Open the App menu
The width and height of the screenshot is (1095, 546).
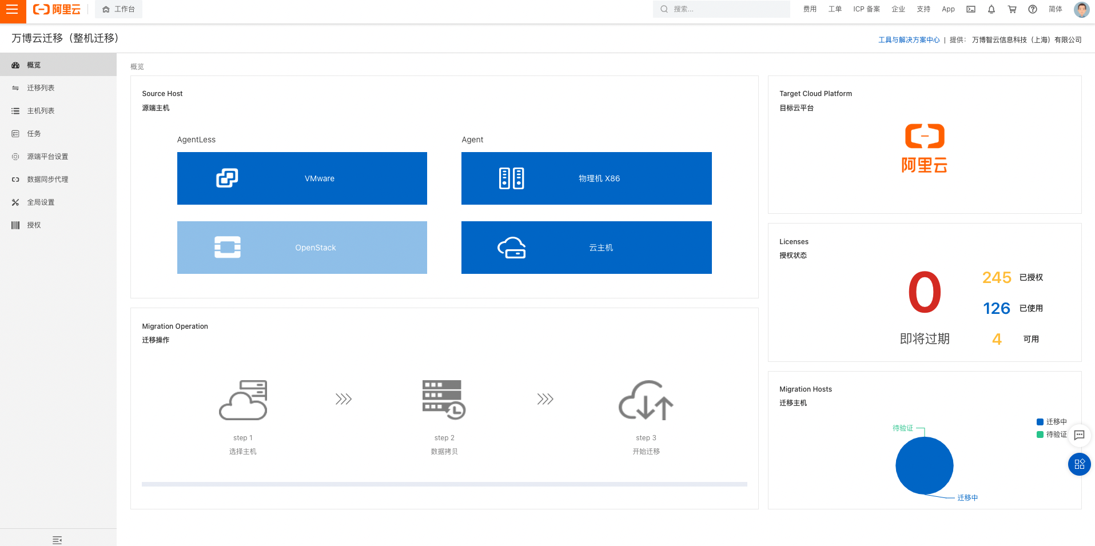click(948, 9)
